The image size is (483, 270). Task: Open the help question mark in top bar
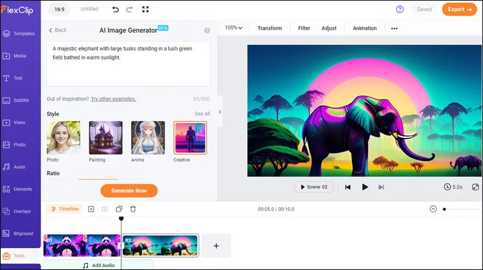(x=400, y=10)
